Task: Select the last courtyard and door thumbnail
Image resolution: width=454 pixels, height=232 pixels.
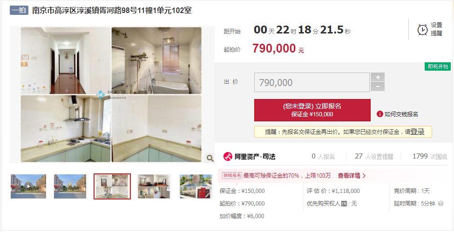Action: (x=196, y=186)
